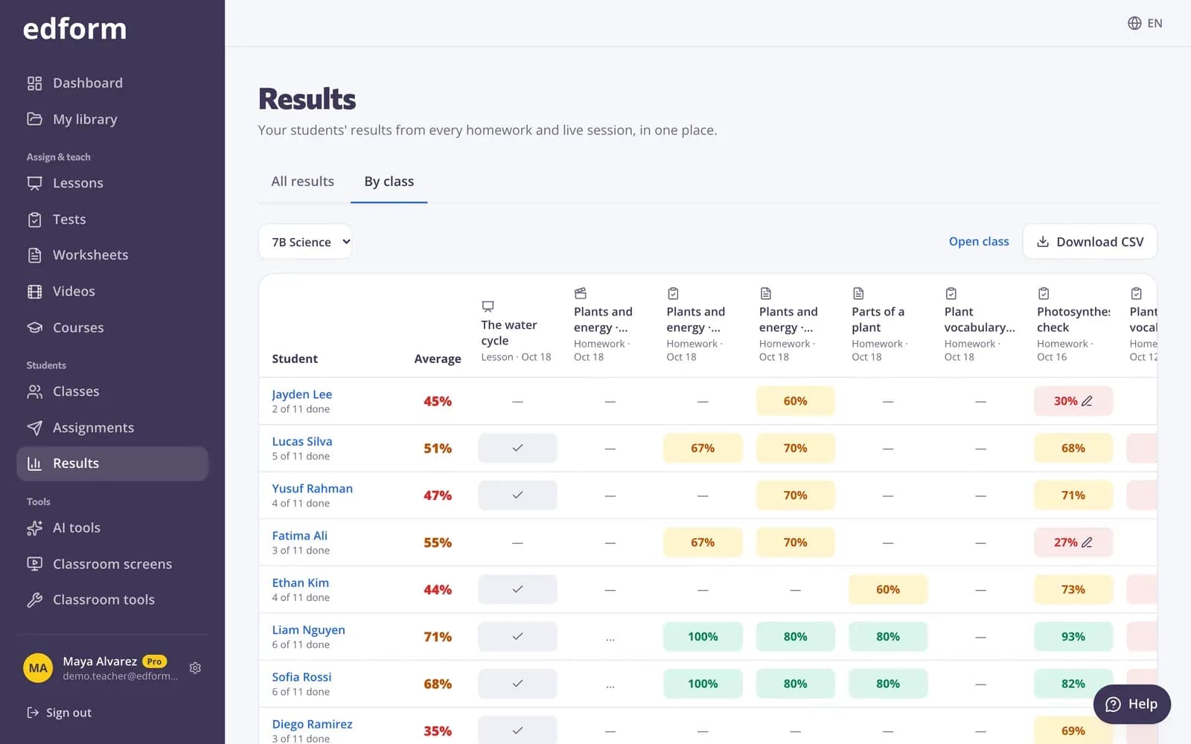Open student Jayden Lee
This screenshot has width=1191, height=744.
point(301,394)
